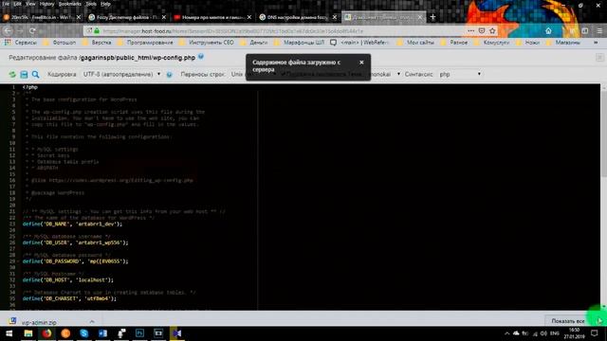Click help icon beside wp-config.php path

pos(201,57)
